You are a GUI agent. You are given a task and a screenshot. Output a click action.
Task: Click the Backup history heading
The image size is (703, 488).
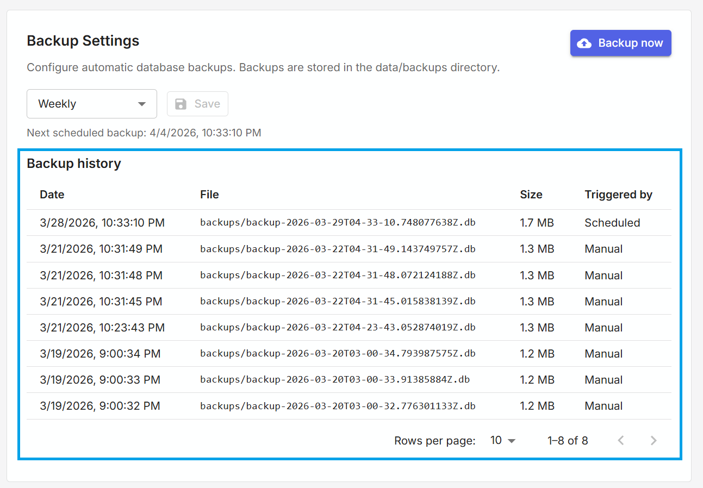tap(73, 164)
